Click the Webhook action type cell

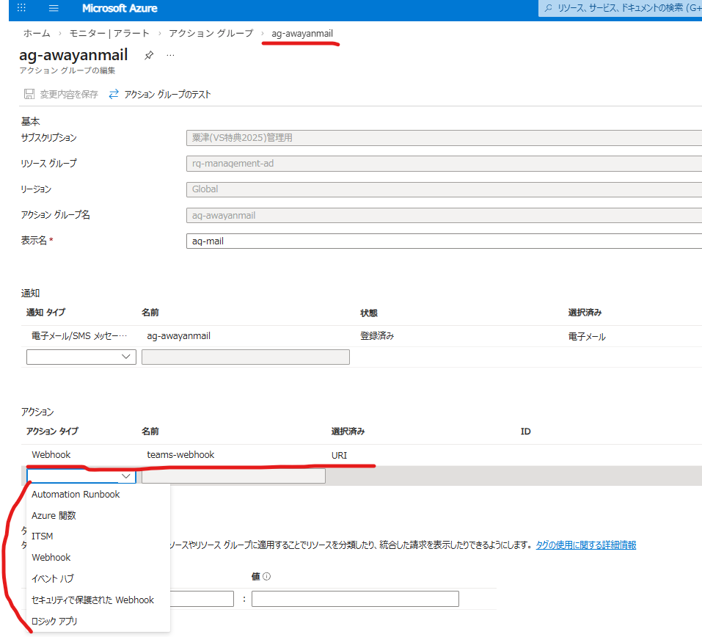[x=51, y=454]
